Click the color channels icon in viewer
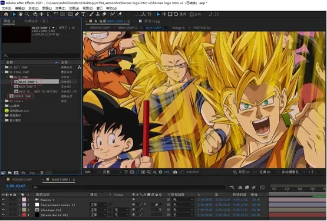Image resolution: width=327 pixels, height=221 pixels. 154,172
